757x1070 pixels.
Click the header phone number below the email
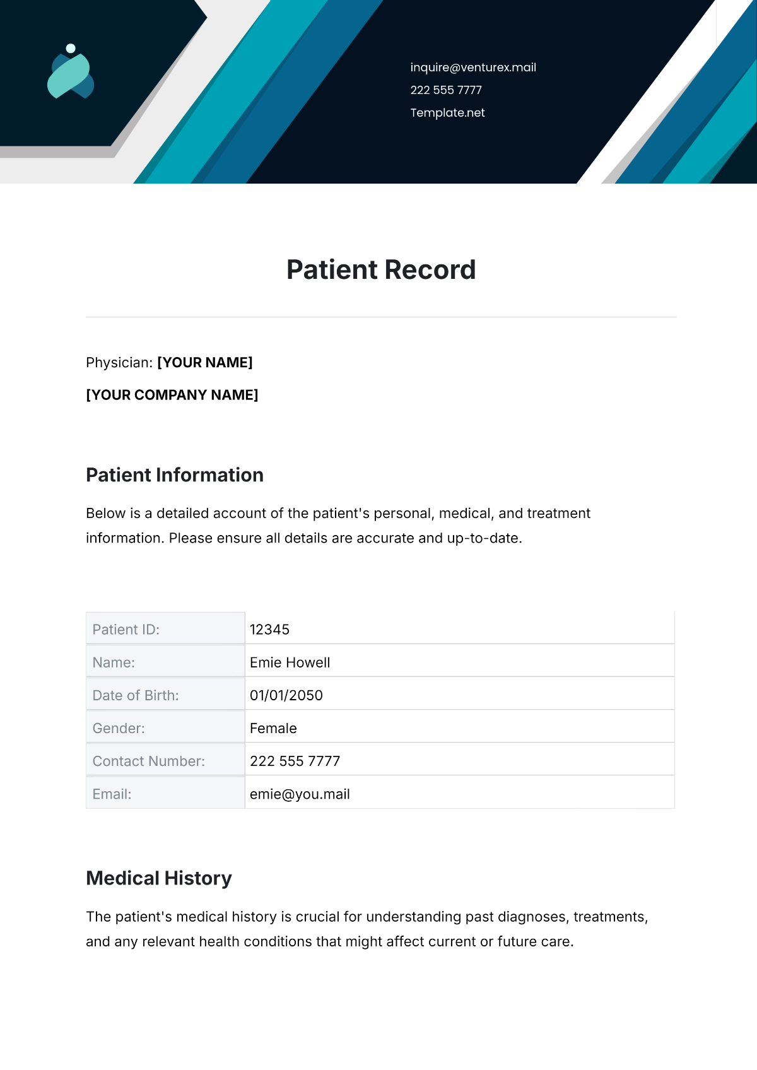point(446,90)
